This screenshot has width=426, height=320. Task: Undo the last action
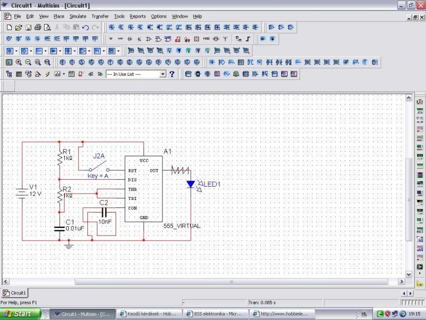pyautogui.click(x=86, y=27)
